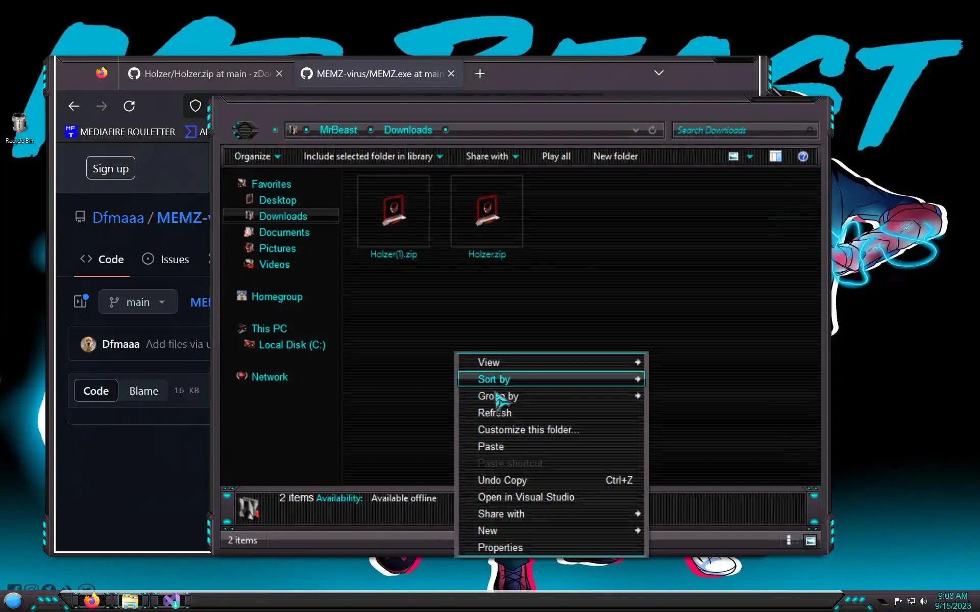Reload the browser page

pyautogui.click(x=129, y=106)
